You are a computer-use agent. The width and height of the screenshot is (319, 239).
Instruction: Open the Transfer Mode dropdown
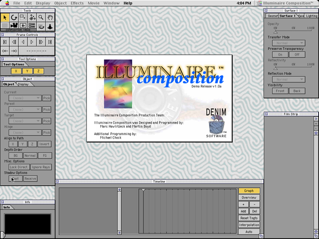(288, 43)
